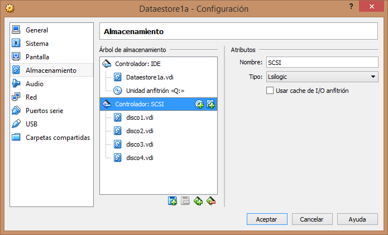Image resolution: width=388 pixels, height=235 pixels.
Task: Enable Usar cache de I/O anfitrión checkbox
Action: pyautogui.click(x=270, y=90)
